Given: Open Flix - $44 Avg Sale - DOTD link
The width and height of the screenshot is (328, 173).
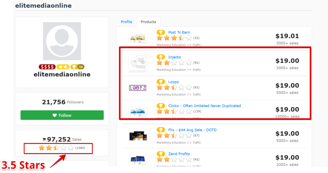Looking at the screenshot, I should pos(193,130).
